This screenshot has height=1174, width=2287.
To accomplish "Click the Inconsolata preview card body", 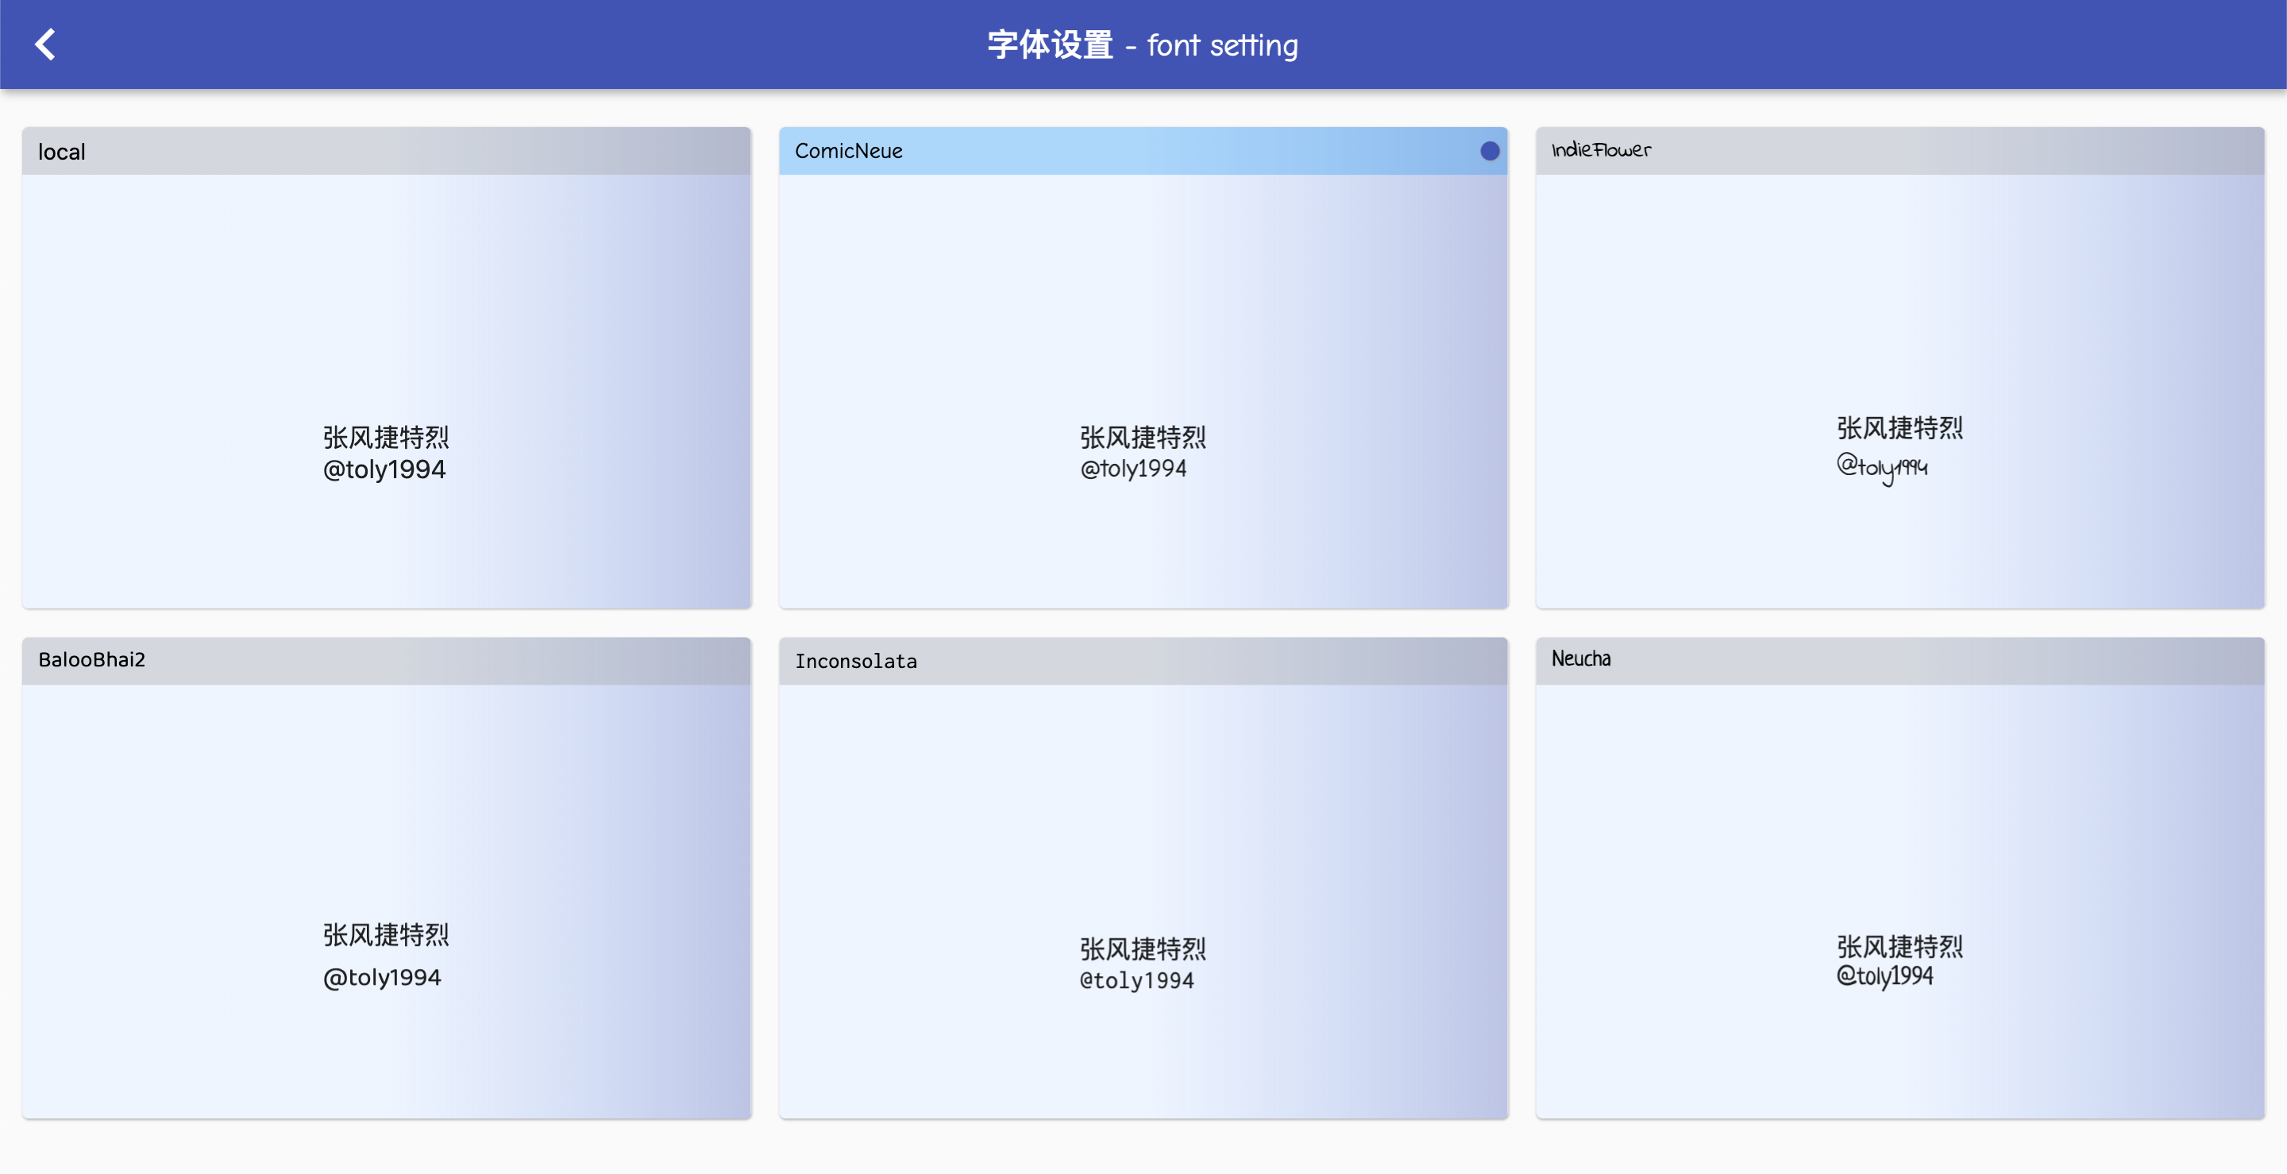I will click(1143, 817).
